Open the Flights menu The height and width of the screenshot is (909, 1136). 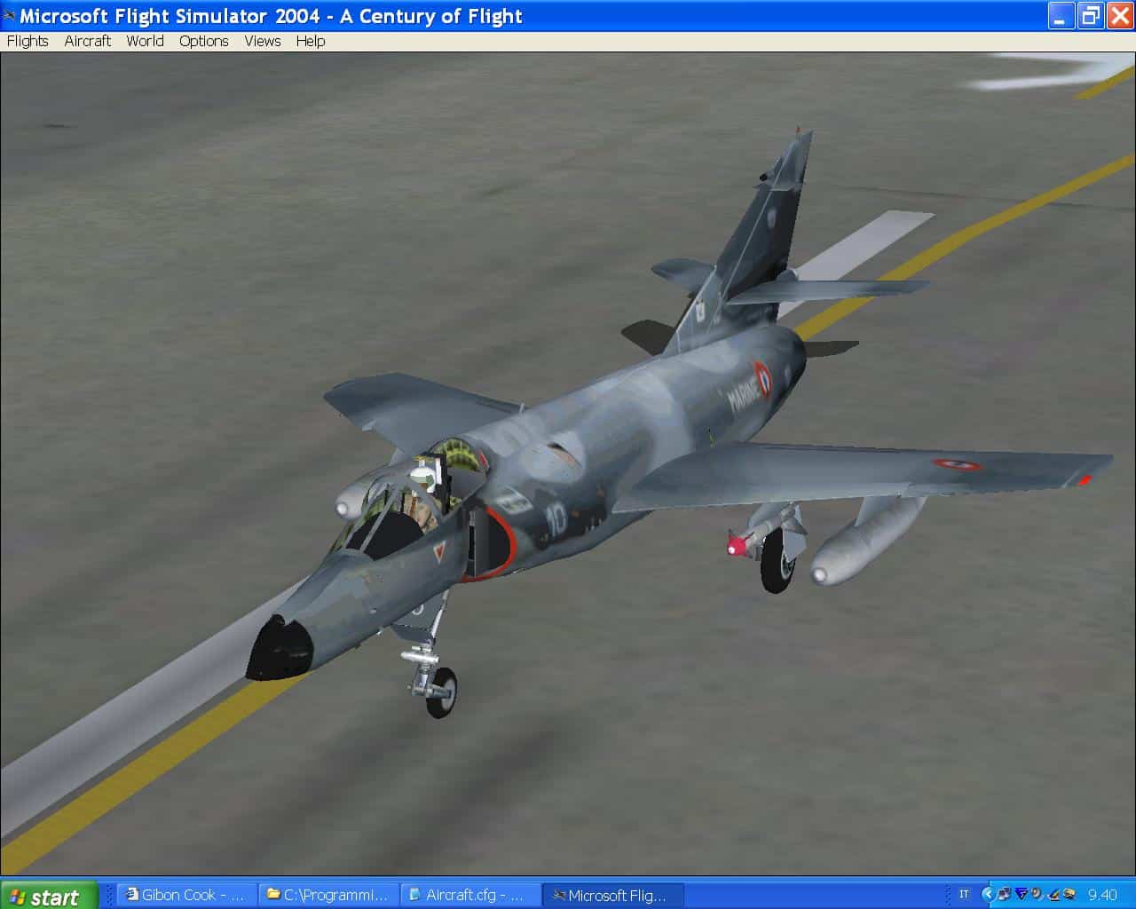(x=28, y=41)
